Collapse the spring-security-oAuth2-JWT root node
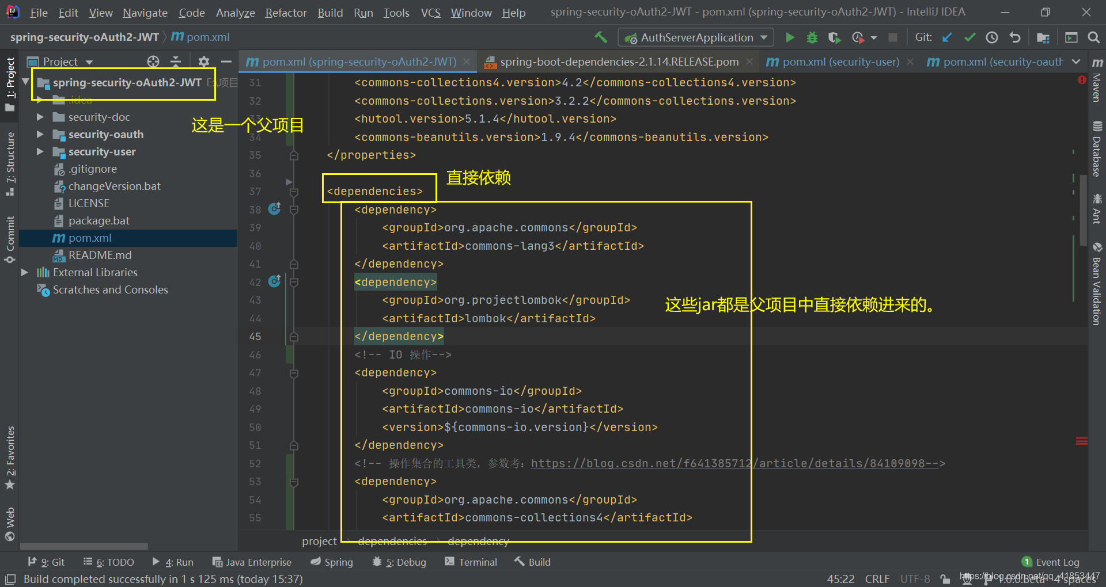Image resolution: width=1106 pixels, height=587 pixels. pos(25,82)
